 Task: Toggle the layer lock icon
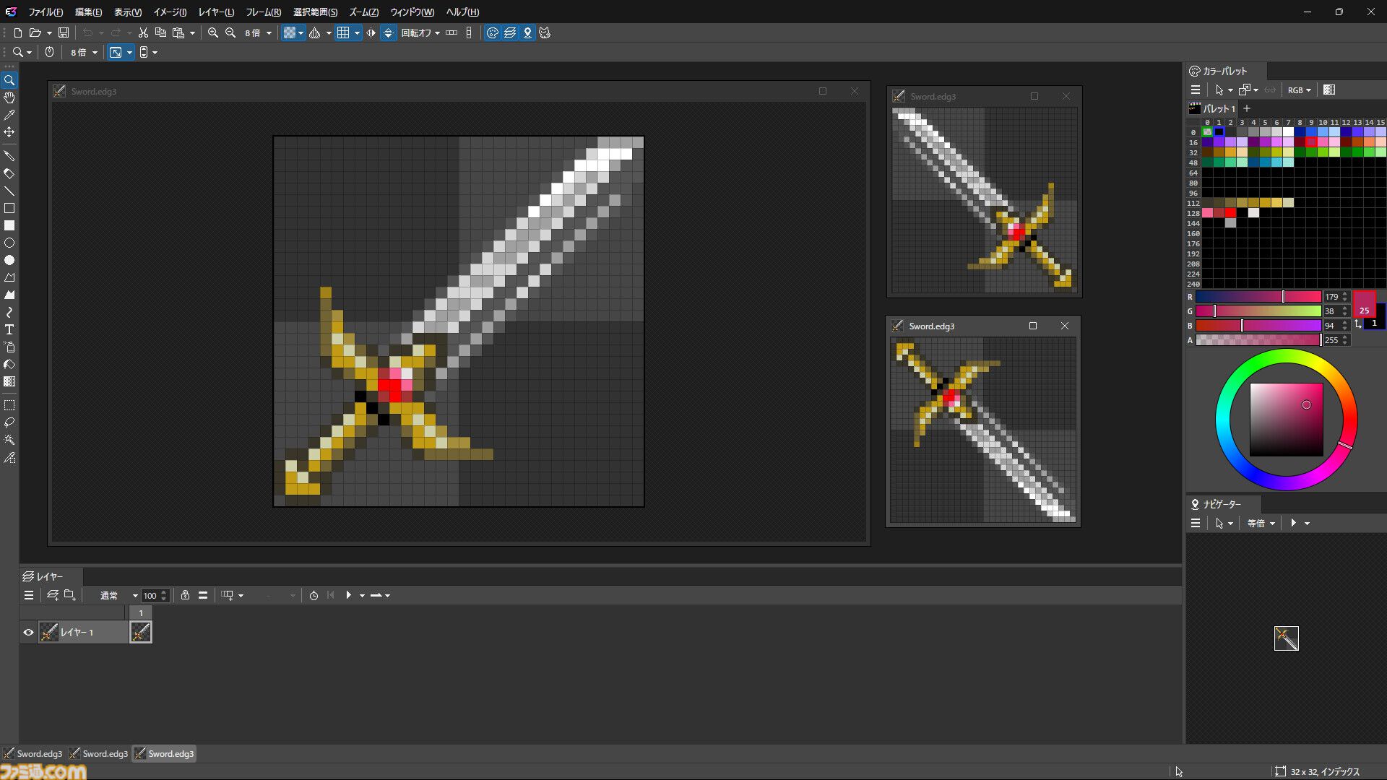(185, 595)
